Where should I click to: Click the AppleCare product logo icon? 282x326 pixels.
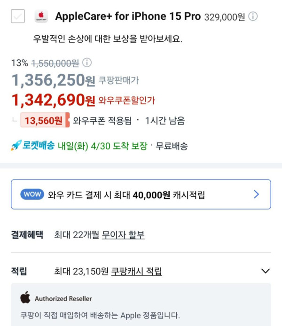tap(41, 17)
